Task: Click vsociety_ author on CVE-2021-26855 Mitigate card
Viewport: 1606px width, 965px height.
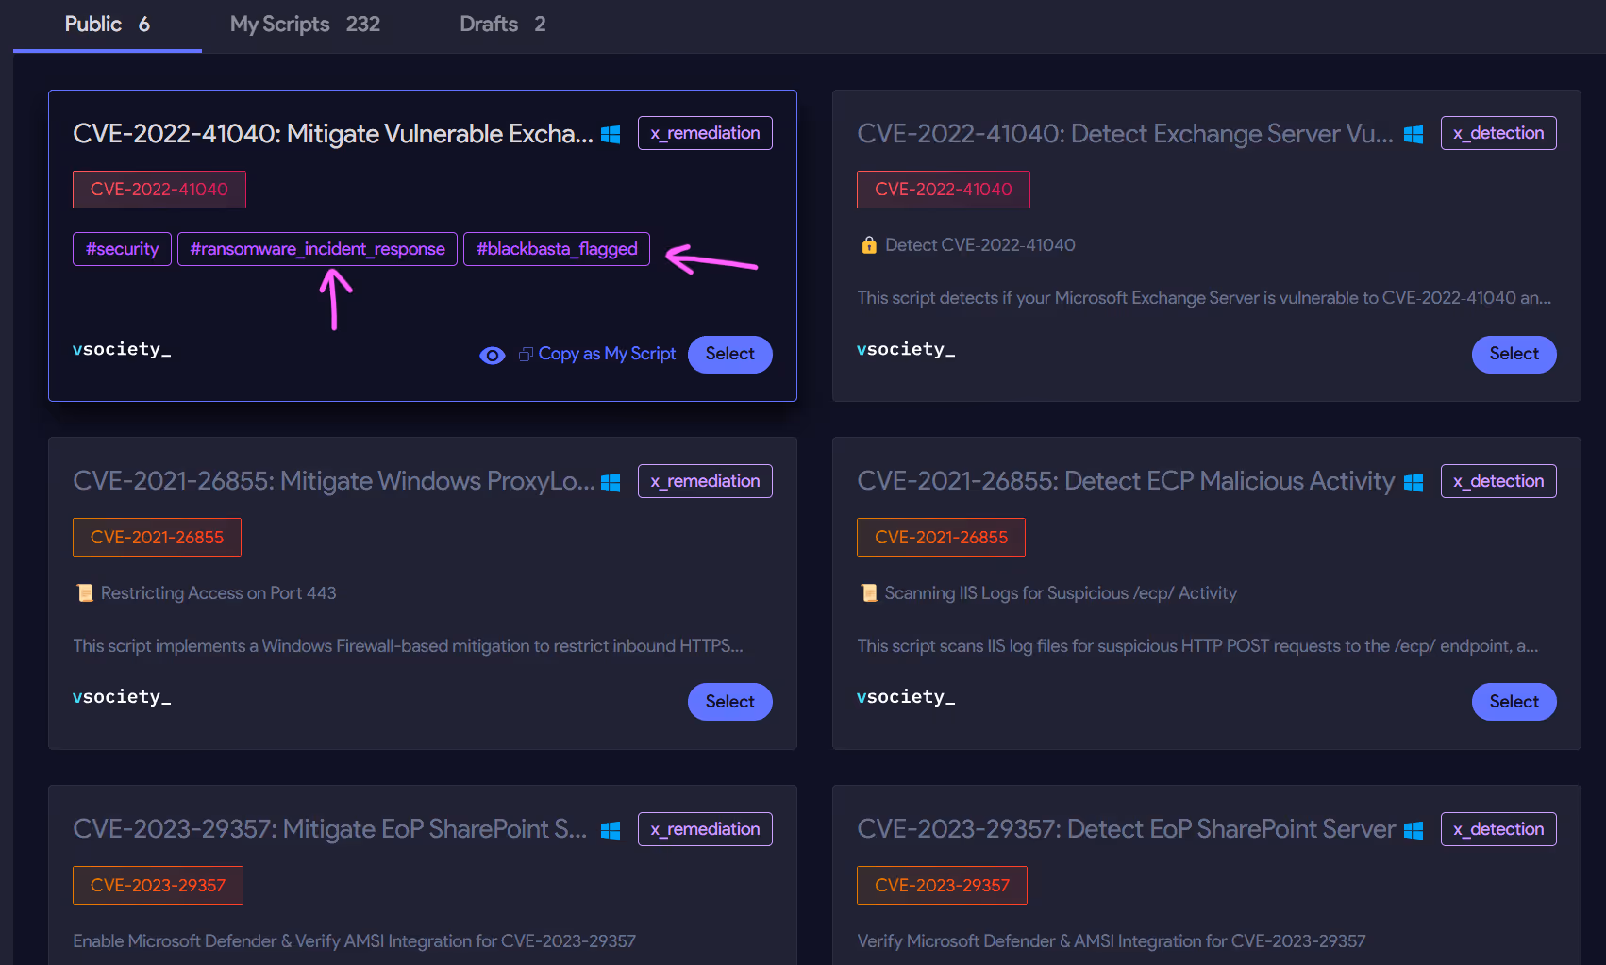Action: (x=122, y=698)
